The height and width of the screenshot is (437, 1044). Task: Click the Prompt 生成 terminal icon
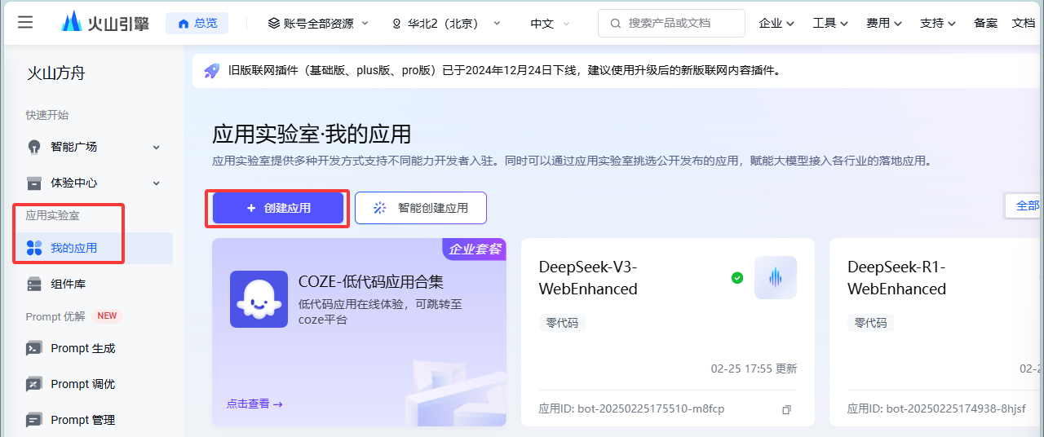click(34, 348)
